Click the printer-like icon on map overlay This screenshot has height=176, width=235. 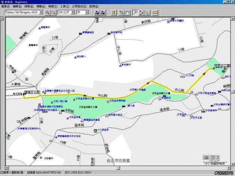pos(206,157)
